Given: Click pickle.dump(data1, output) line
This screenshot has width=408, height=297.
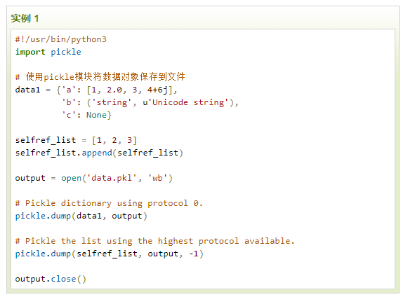Looking at the screenshot, I should [81, 216].
